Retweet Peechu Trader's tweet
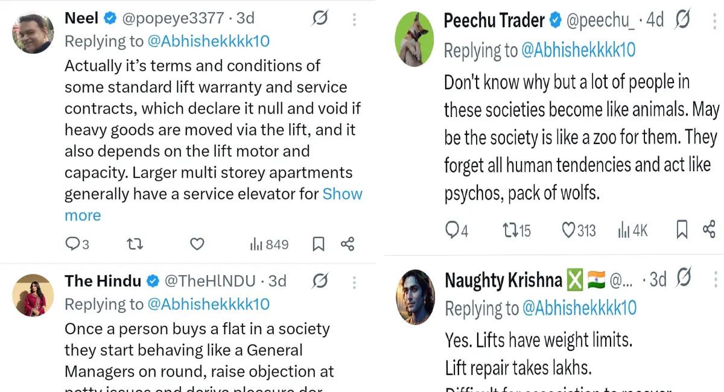Viewport: 724px width, 392px height. point(516,230)
